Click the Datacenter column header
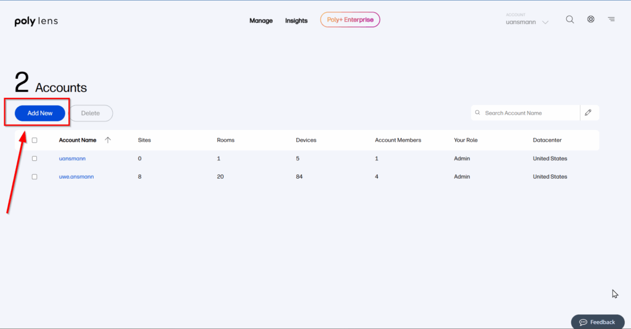 [x=547, y=140]
